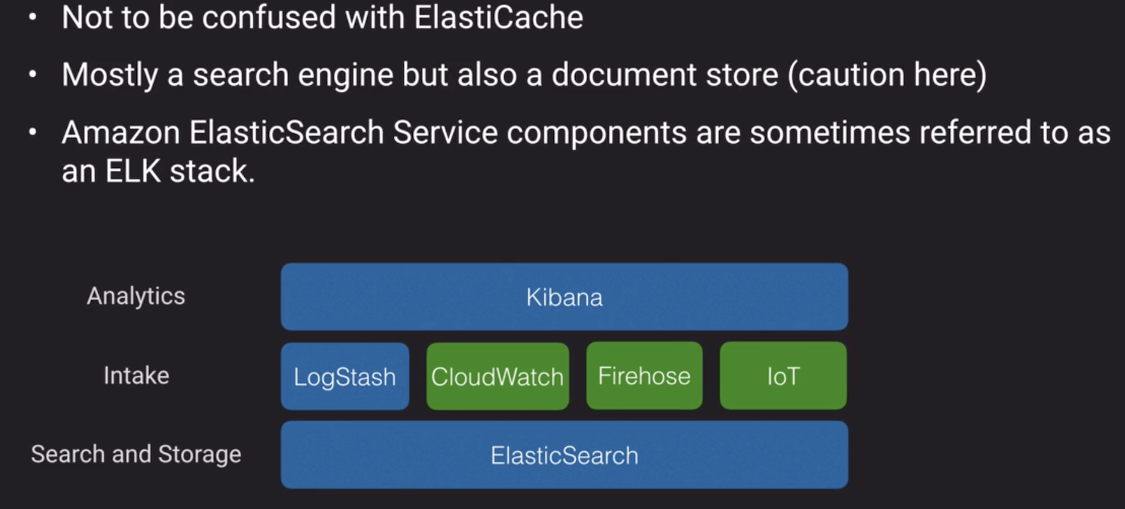The image size is (1125, 509).
Task: Select the green Firehose box
Action: pos(644,376)
